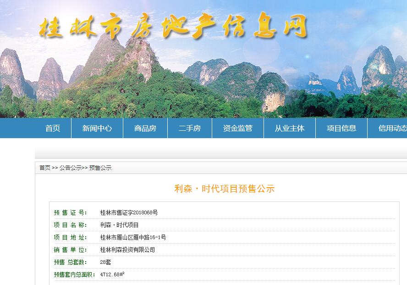Open the 资金监管 menu item
Image resolution: width=407 pixels, height=285 pixels.
pos(238,129)
